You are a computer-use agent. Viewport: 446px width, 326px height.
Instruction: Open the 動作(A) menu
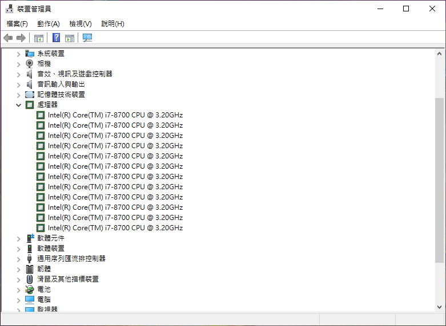click(49, 23)
